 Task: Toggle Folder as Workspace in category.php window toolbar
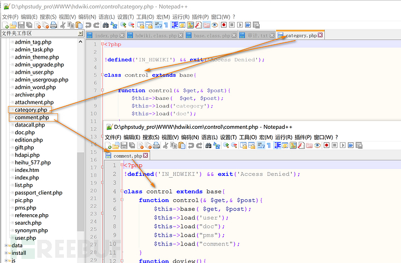click(x=206, y=25)
